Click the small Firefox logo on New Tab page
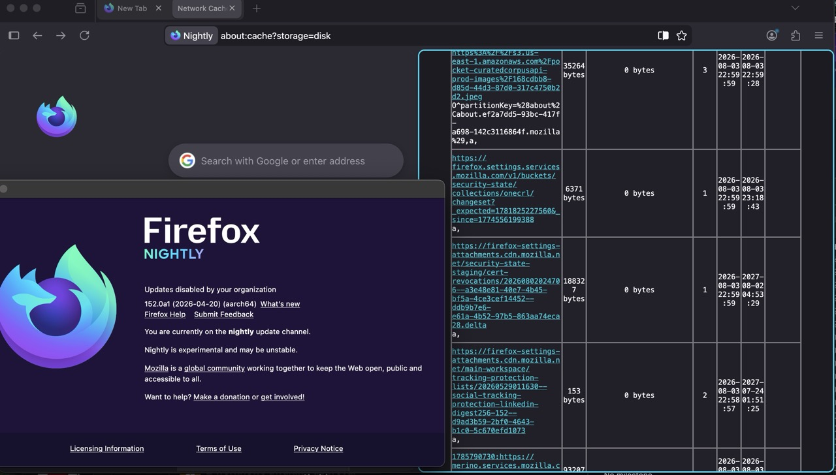 [57, 117]
